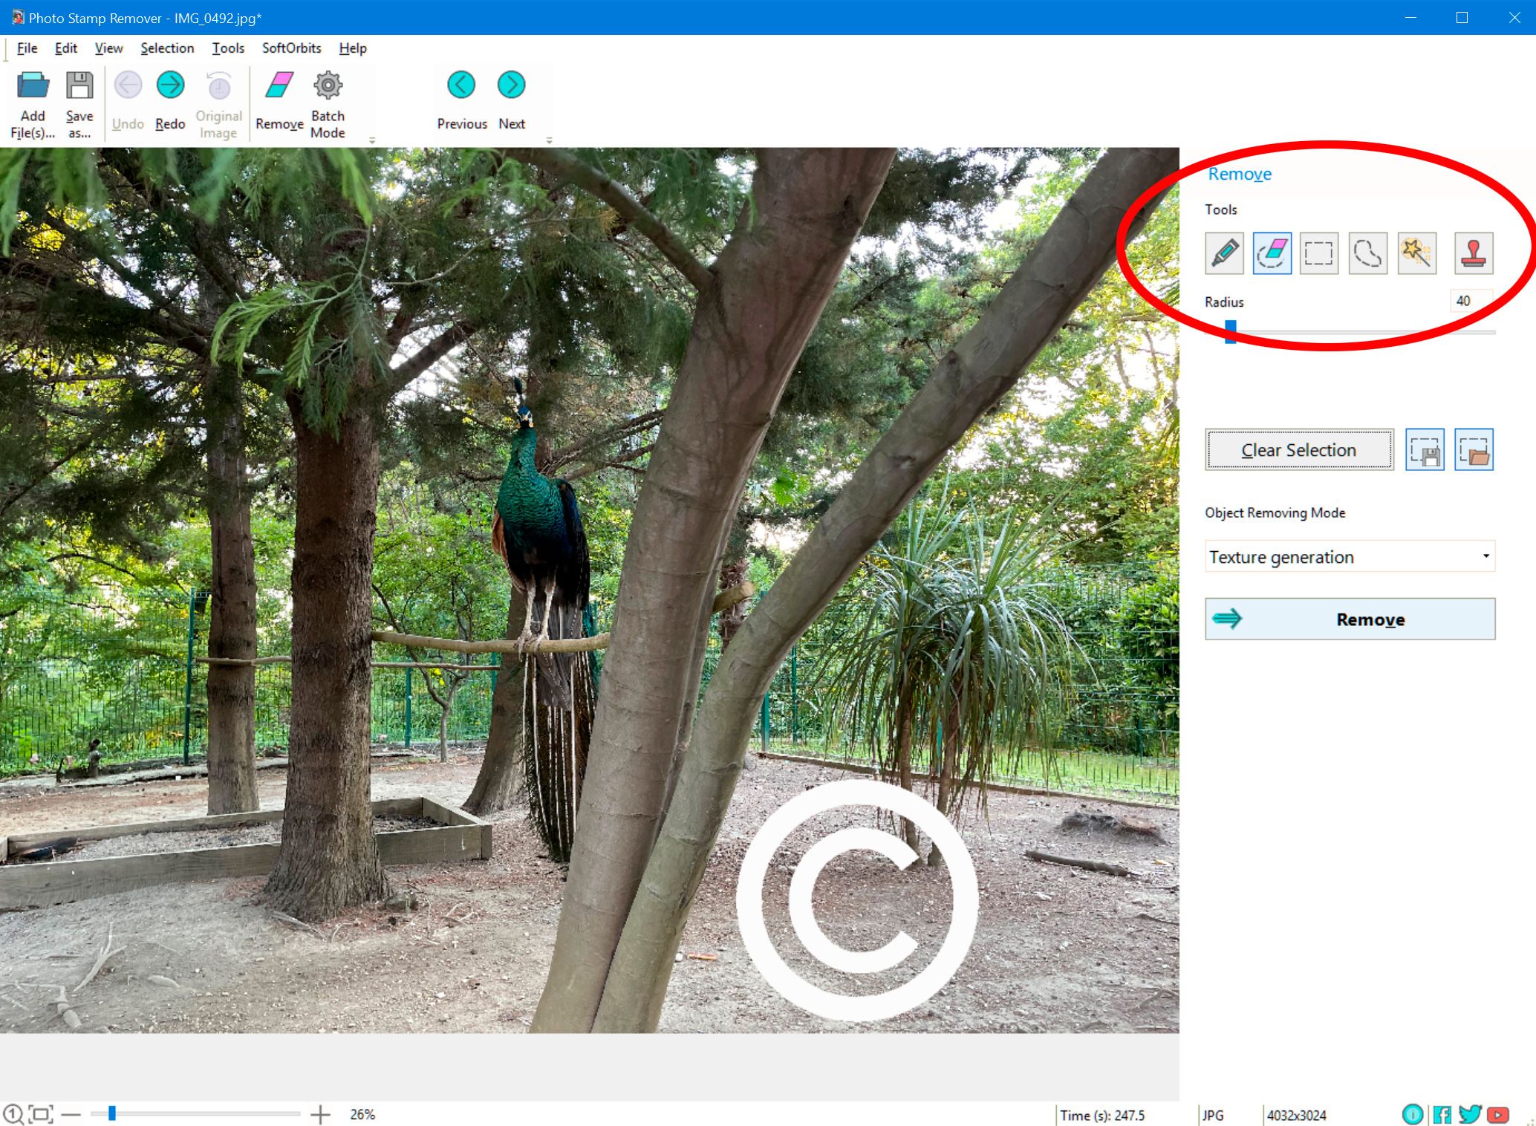Select the Marker/Brush selection tool
This screenshot has height=1126, width=1536.
(x=1225, y=252)
